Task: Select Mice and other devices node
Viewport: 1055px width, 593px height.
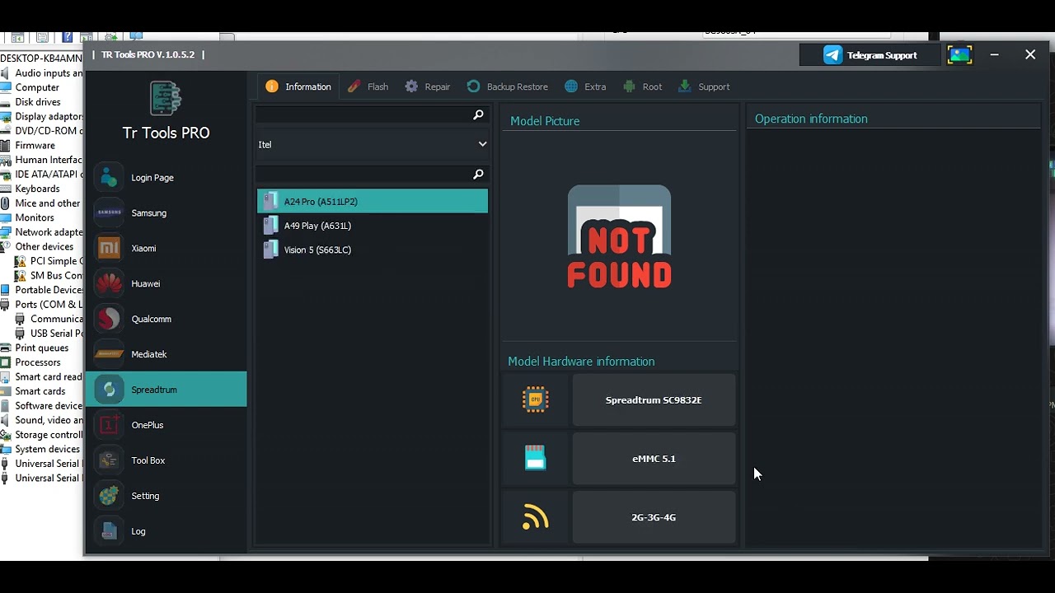Action: click(48, 203)
